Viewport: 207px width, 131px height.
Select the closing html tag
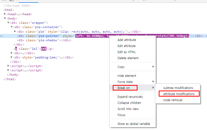coord(10,79)
